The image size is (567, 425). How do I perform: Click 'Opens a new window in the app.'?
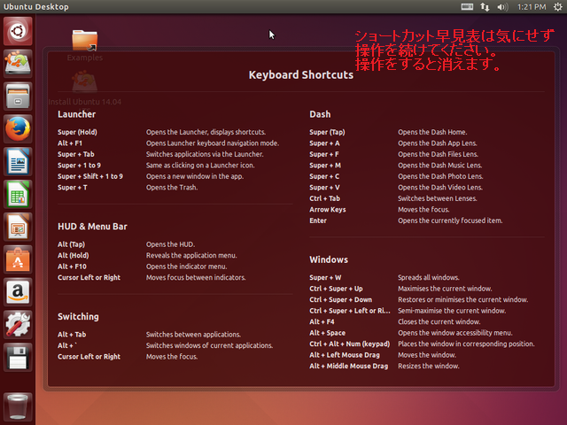click(195, 176)
